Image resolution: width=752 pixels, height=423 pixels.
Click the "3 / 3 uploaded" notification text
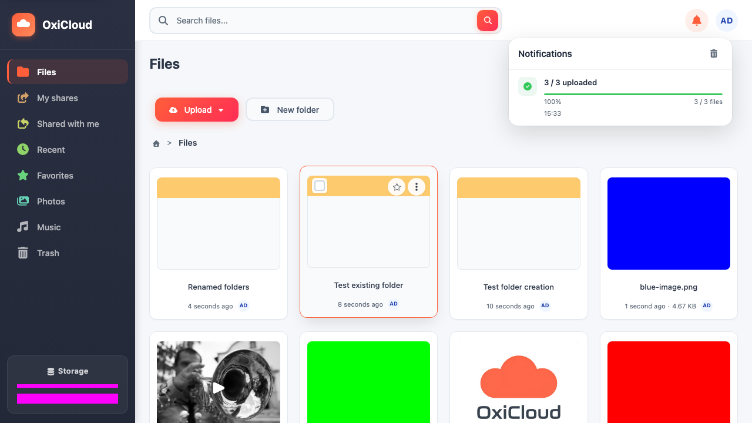(x=570, y=83)
